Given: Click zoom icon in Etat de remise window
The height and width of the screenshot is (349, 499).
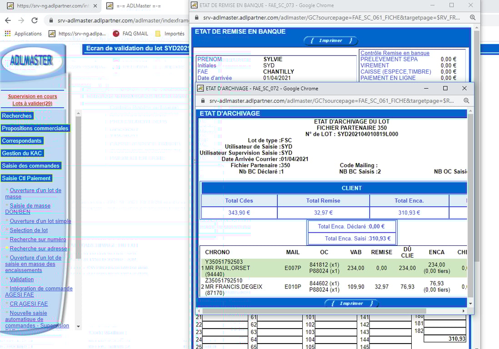Looking at the screenshot, I should [473, 17].
